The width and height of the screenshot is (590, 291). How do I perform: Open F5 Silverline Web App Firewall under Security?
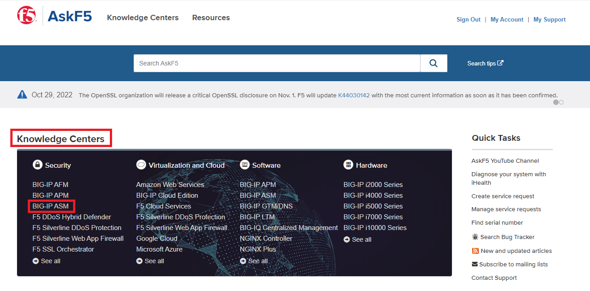point(78,238)
